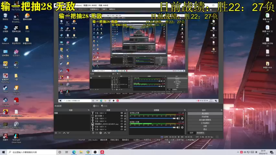Open File Explorer from the taskbar
The image size is (276, 155).
[x=81, y=152]
